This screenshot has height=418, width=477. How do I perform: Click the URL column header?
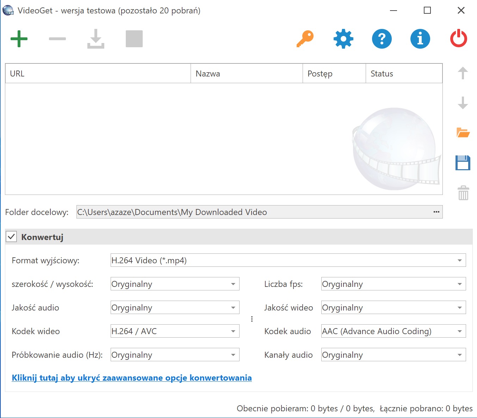click(x=98, y=73)
